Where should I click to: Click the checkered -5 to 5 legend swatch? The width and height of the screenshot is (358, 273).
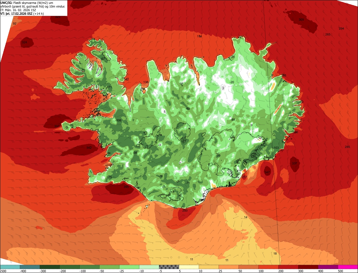pyautogui.click(x=169, y=267)
